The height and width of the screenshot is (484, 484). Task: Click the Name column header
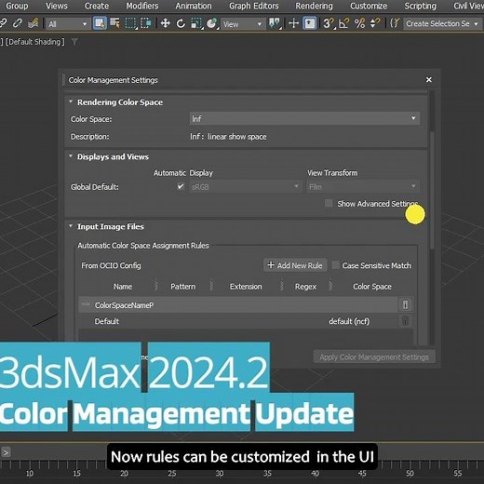point(123,287)
